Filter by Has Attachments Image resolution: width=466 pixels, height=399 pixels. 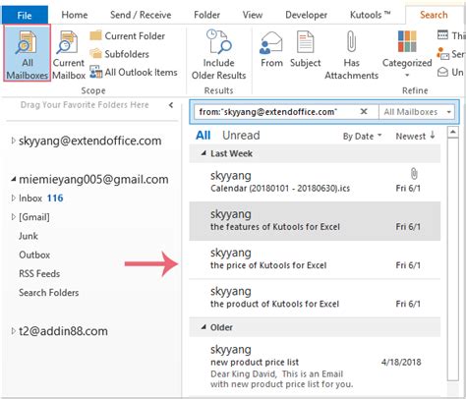tap(351, 54)
